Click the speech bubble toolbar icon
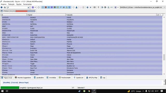 (x=73, y=7)
